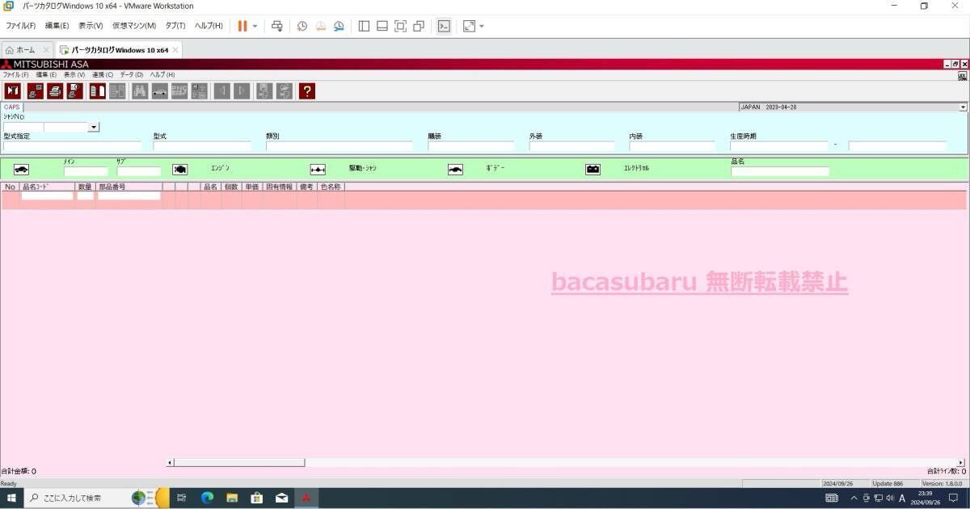Open the Mail app from taskbar

pyautogui.click(x=281, y=498)
